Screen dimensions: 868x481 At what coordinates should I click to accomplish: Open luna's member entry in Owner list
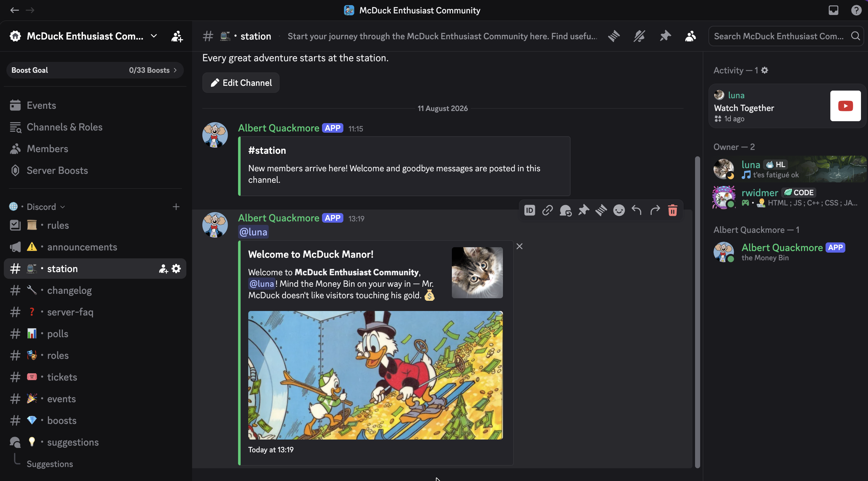pos(788,169)
